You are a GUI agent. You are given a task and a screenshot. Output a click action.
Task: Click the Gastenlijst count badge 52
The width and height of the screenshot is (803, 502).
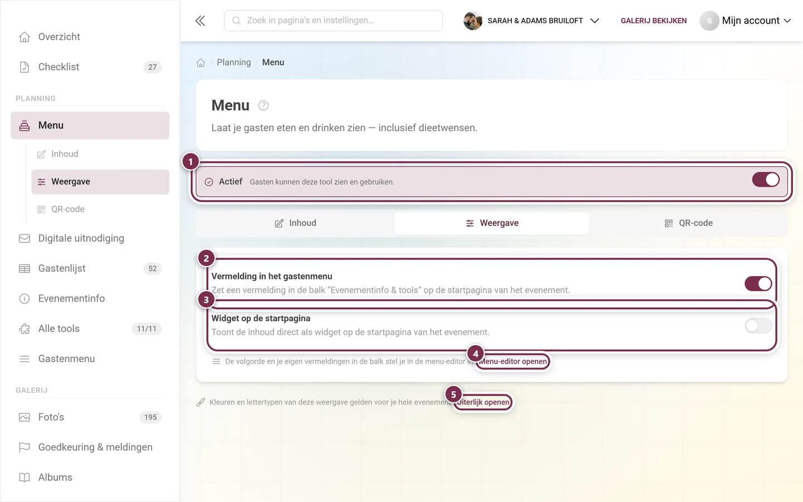pos(153,268)
